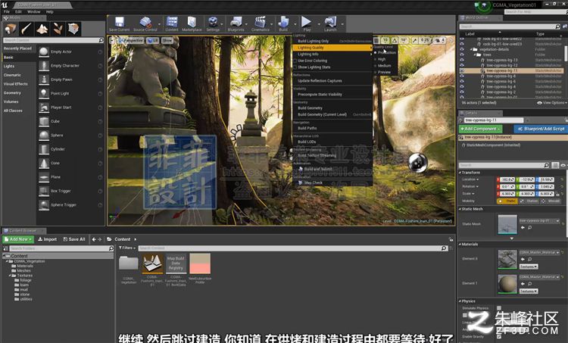Select Preview quality level
568x343 pixels.
point(384,72)
